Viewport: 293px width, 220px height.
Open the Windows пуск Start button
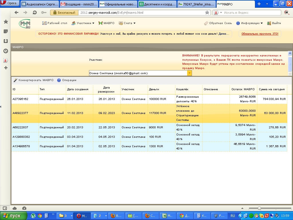coord(13,216)
